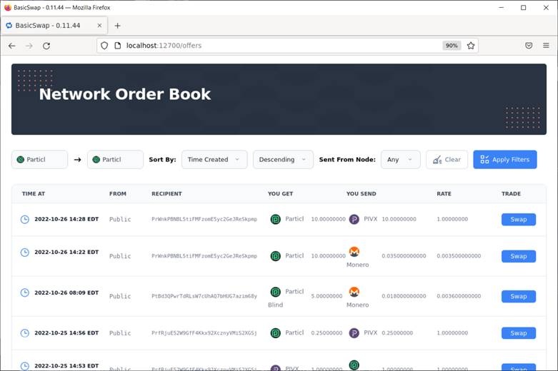
Task: Click the 0.25000000 PIVX send amount
Action: click(397, 333)
